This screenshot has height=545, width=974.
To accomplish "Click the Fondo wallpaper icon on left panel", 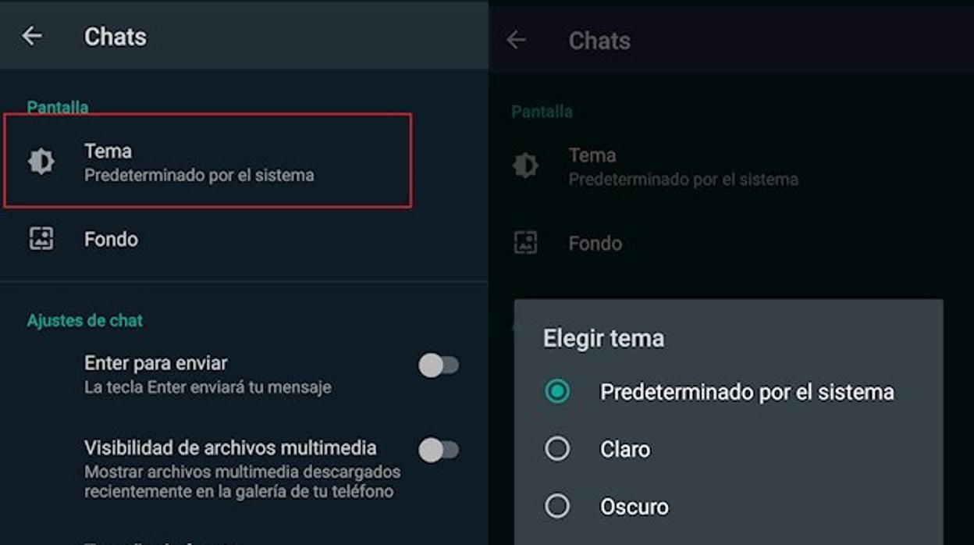I will (x=41, y=239).
